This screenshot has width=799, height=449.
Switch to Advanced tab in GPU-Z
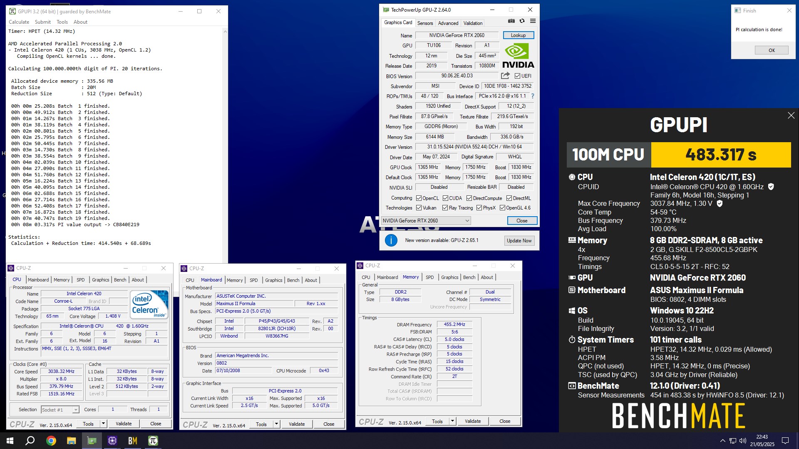448,23
